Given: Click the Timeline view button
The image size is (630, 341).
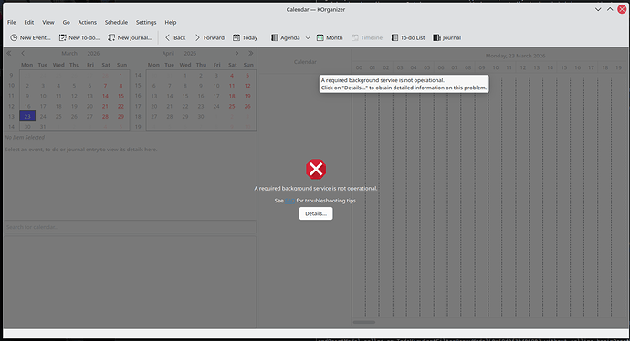Looking at the screenshot, I should (367, 37).
